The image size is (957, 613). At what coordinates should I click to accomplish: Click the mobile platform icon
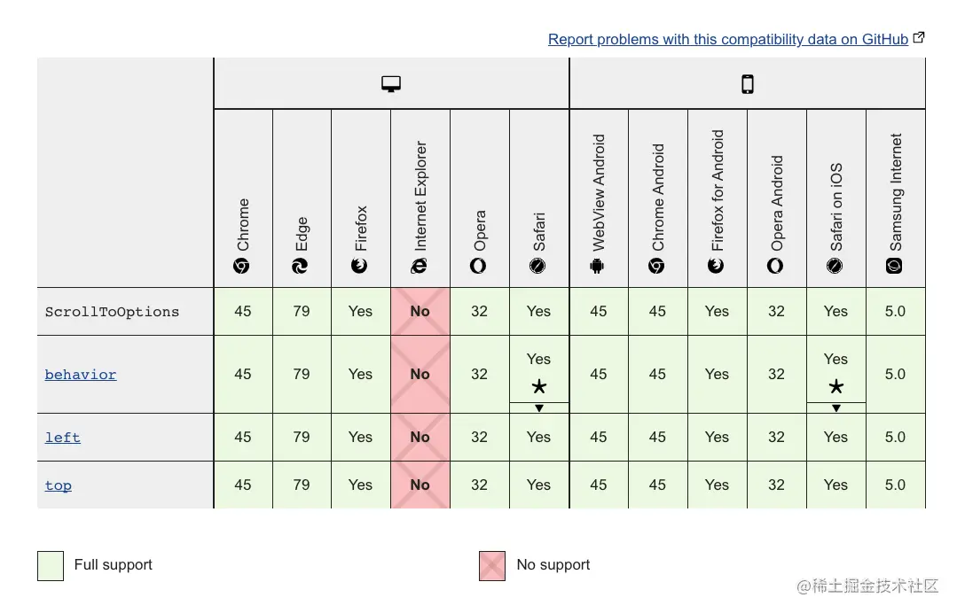point(748,84)
